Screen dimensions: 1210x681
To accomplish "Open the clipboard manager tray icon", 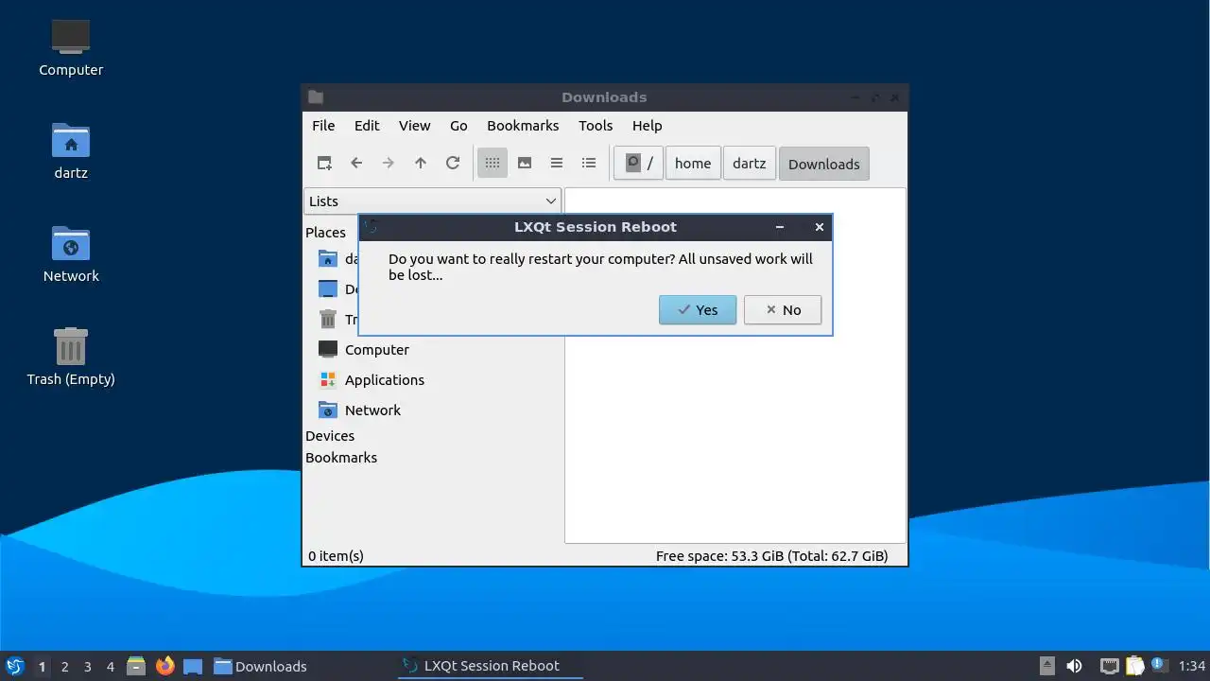I will pyautogui.click(x=1134, y=666).
